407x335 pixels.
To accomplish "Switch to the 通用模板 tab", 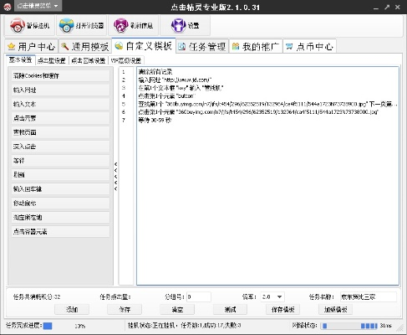I will (85, 46).
